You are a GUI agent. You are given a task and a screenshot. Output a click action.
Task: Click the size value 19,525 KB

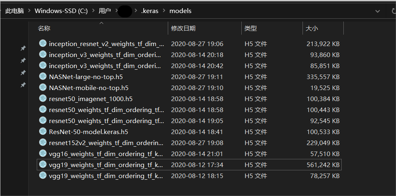325,88
